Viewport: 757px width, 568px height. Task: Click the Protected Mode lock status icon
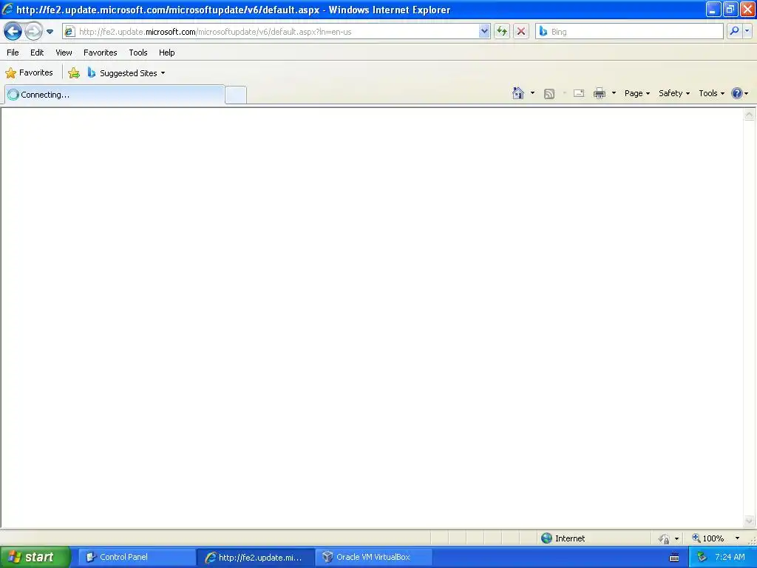pos(665,538)
